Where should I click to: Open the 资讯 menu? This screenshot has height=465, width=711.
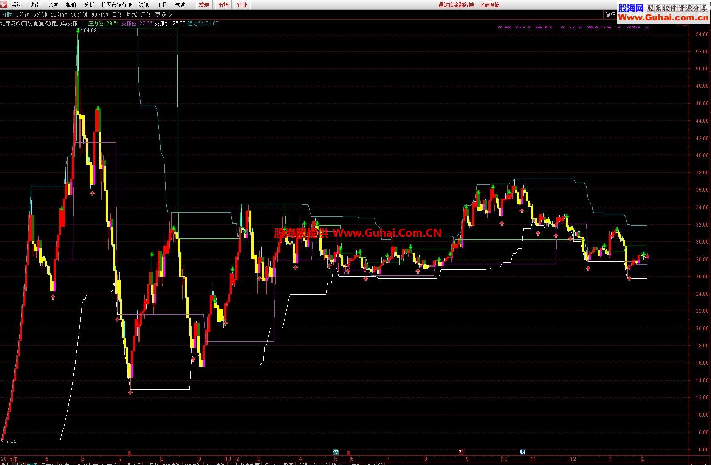pos(144,5)
